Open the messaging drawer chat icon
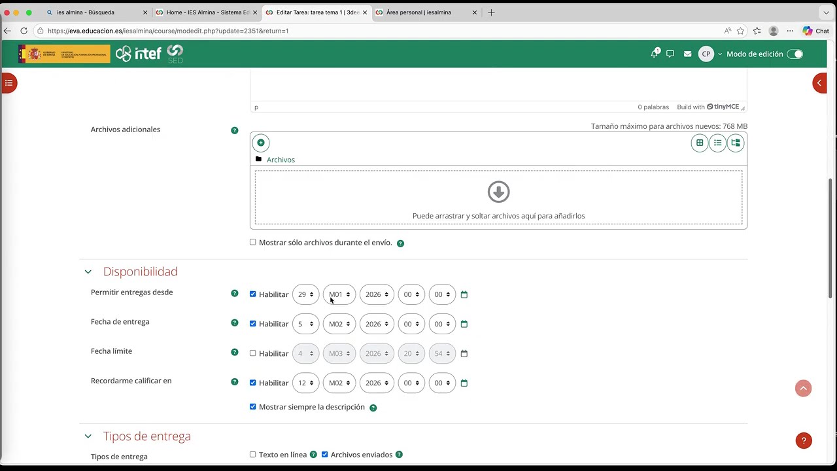837x471 pixels. click(670, 54)
